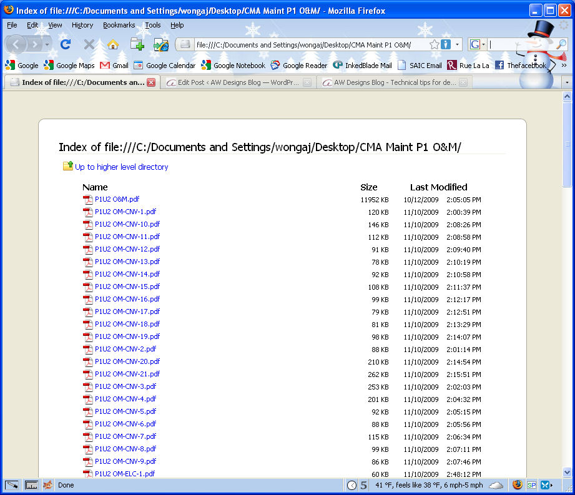Screen dimensions: 575x495
Task: Open P1U2 O&M.pdf
Action: 117,199
